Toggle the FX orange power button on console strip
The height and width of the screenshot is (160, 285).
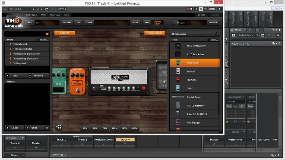pyautogui.click(x=227, y=122)
